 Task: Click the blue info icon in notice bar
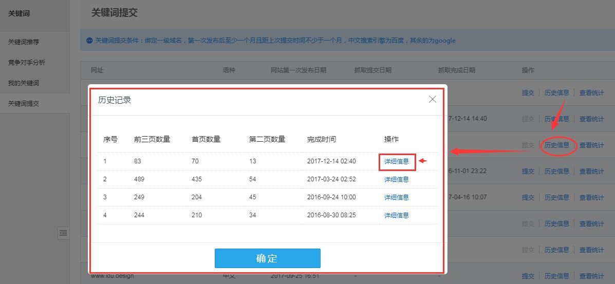point(89,41)
